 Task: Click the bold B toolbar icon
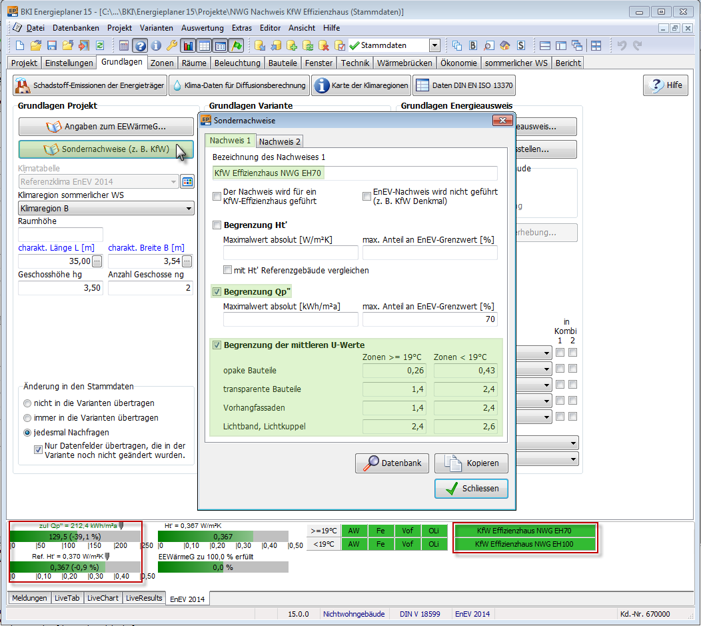(x=473, y=45)
